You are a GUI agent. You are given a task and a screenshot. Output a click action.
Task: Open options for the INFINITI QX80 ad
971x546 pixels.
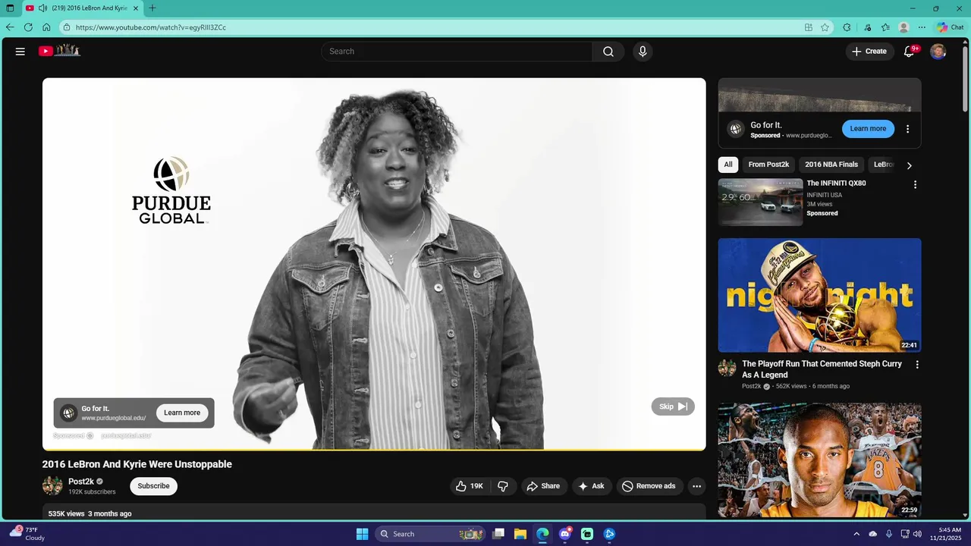coord(915,185)
